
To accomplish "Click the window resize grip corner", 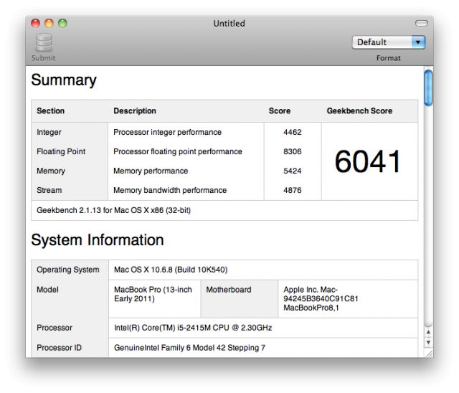I will pyautogui.click(x=429, y=354).
